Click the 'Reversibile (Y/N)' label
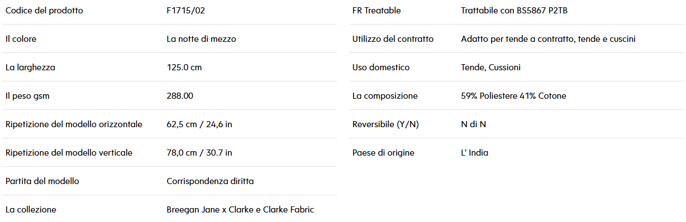Viewport: 686px width, 222px height. click(x=385, y=124)
